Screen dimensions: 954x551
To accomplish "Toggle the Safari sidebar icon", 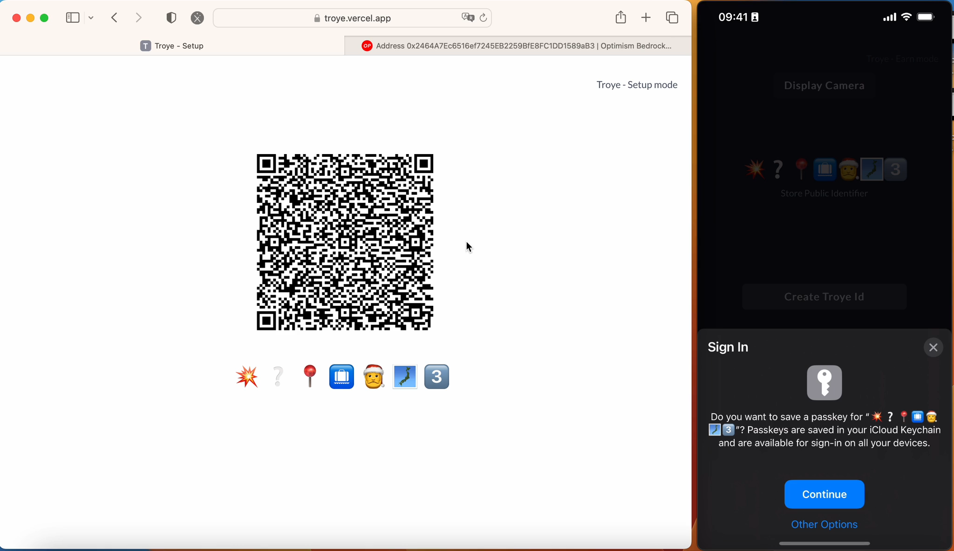I will (x=73, y=18).
